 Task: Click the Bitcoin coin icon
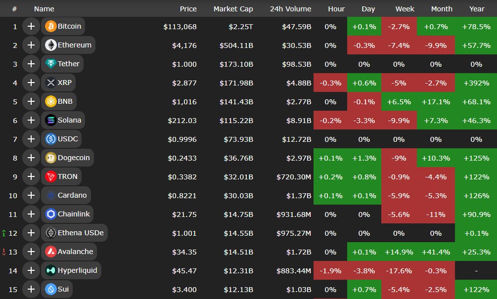pyautogui.click(x=50, y=26)
